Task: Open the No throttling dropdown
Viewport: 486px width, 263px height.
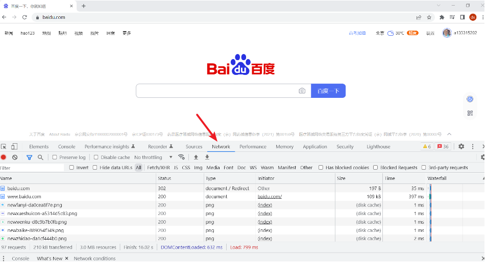Action: pyautogui.click(x=154, y=157)
